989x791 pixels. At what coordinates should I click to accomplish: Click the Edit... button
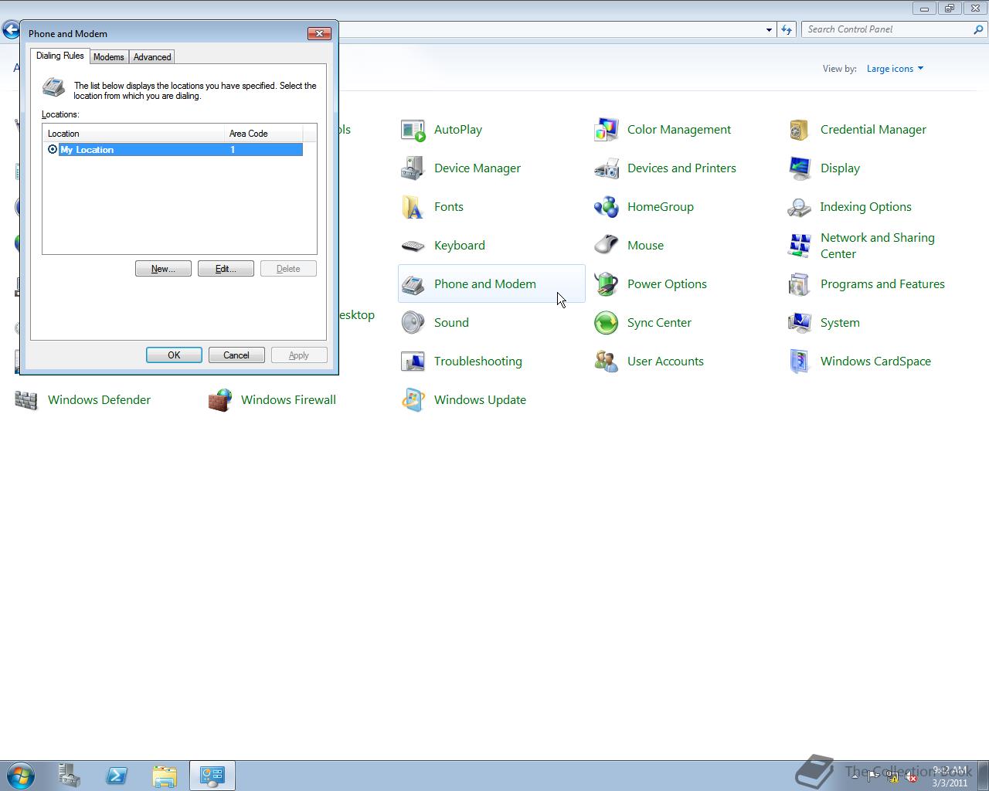point(226,269)
